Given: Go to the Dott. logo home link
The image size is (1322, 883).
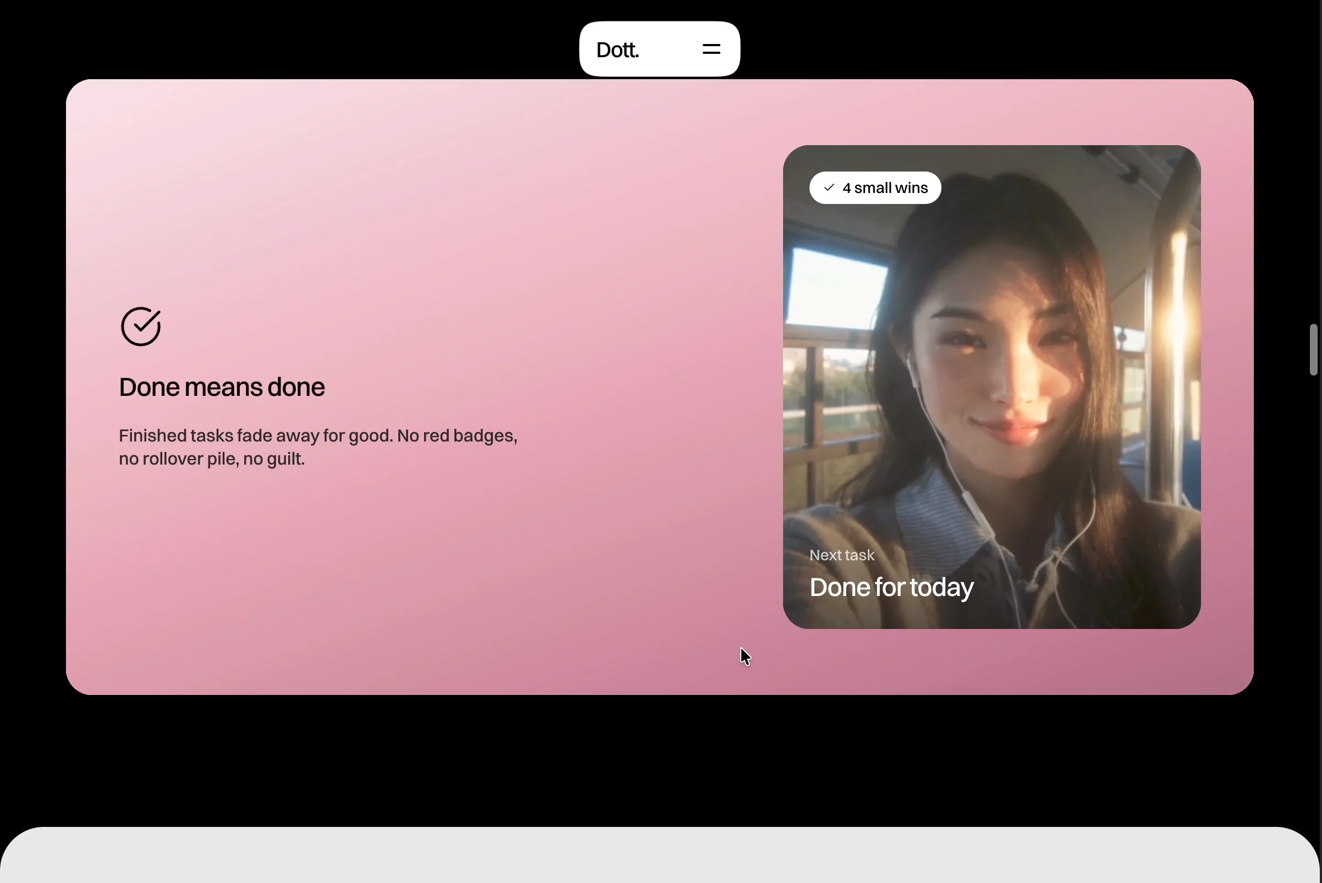Looking at the screenshot, I should pyautogui.click(x=618, y=50).
